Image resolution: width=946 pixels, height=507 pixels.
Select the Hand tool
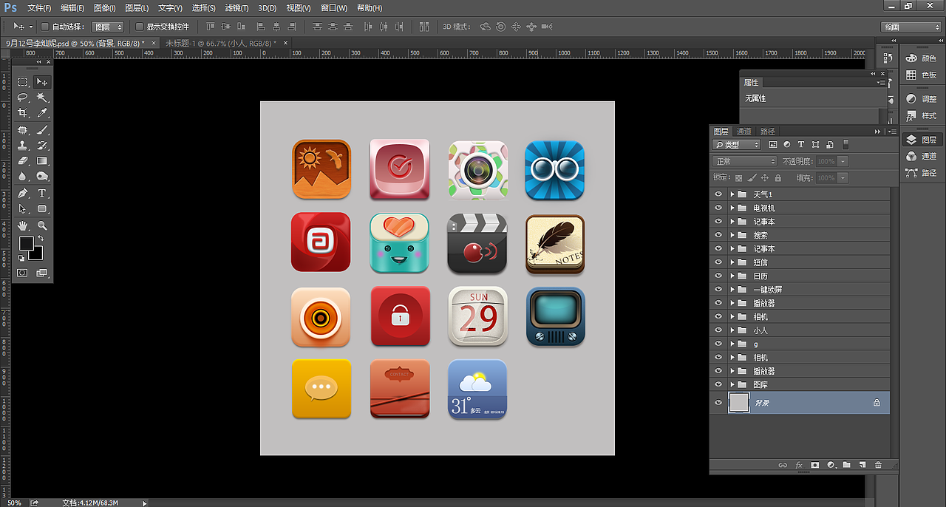23,225
